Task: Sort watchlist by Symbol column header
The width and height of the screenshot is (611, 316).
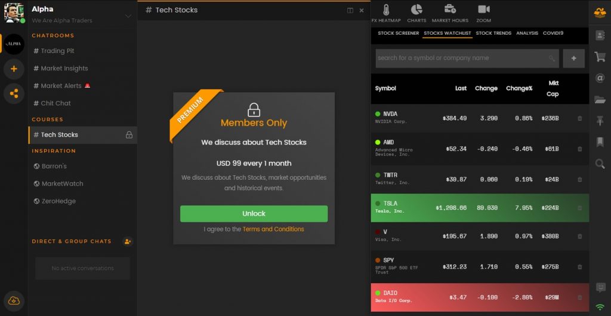Action: pos(385,88)
